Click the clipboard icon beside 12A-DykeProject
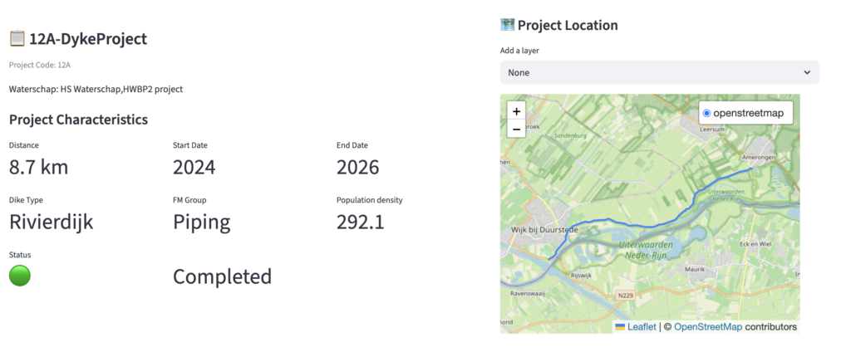This screenshot has width=851, height=357. click(17, 38)
